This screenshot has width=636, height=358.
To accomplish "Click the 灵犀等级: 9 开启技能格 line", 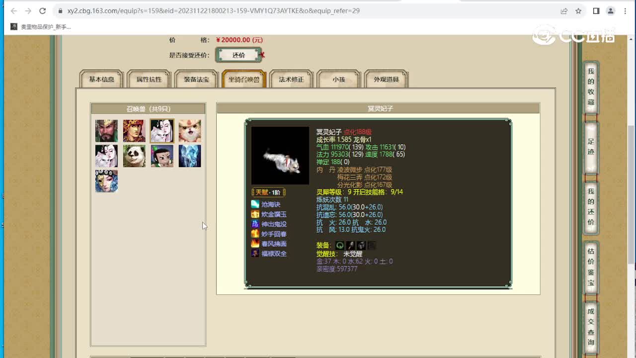I will click(360, 192).
